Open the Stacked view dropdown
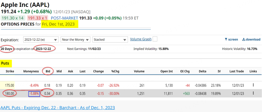The height and width of the screenshot is (112, 262). (x=110, y=40)
